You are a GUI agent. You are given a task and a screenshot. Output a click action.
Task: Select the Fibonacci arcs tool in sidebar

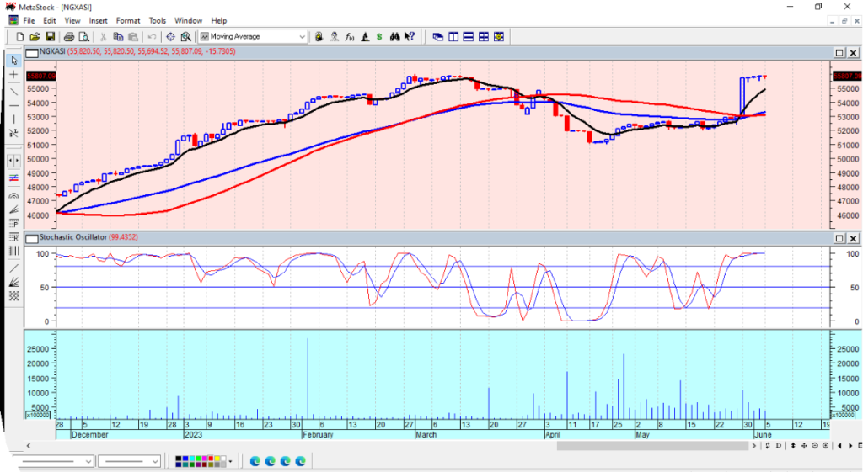pos(13,194)
